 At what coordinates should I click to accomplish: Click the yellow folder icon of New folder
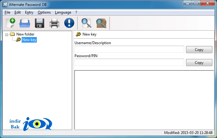(12, 34)
